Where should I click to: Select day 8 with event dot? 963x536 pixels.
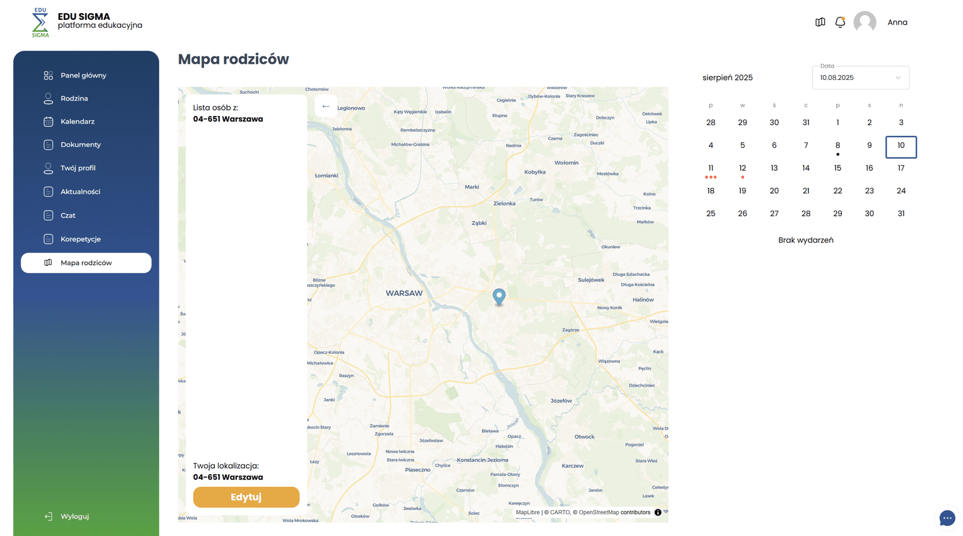[837, 146]
